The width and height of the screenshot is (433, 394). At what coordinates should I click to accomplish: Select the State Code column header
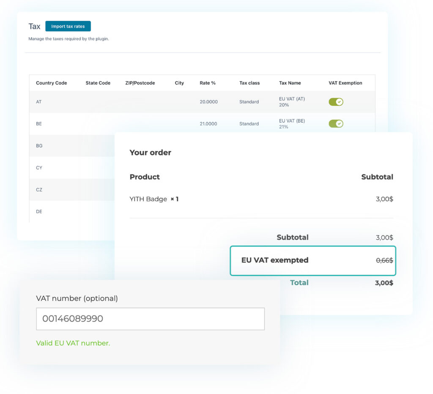tap(98, 83)
